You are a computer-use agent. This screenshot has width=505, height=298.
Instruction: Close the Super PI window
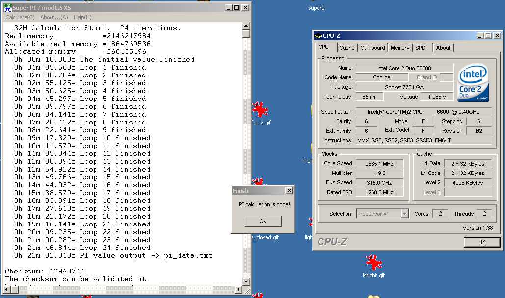pyautogui.click(x=245, y=8)
